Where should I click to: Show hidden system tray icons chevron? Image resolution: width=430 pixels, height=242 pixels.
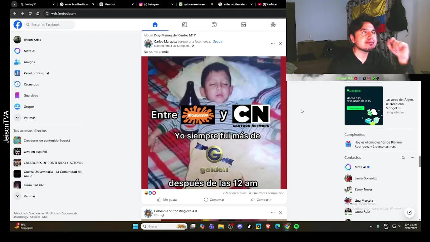pyautogui.click(x=371, y=227)
